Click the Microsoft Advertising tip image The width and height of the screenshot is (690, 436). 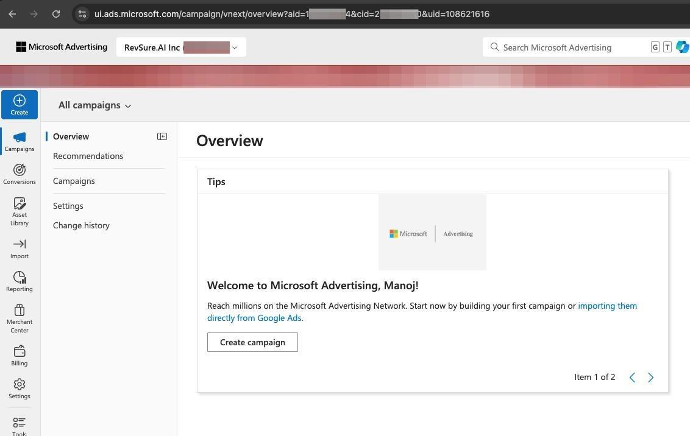coord(432,233)
